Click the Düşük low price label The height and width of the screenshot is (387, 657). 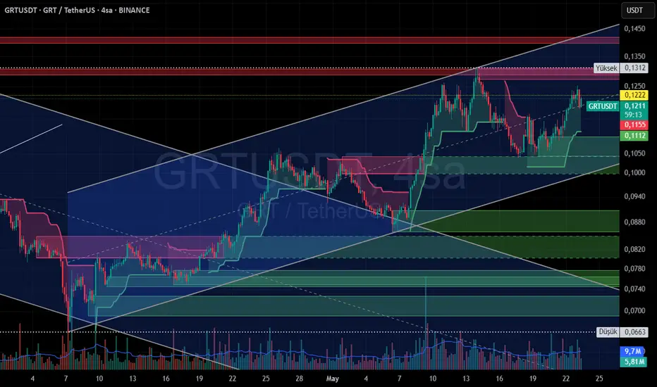[608, 332]
